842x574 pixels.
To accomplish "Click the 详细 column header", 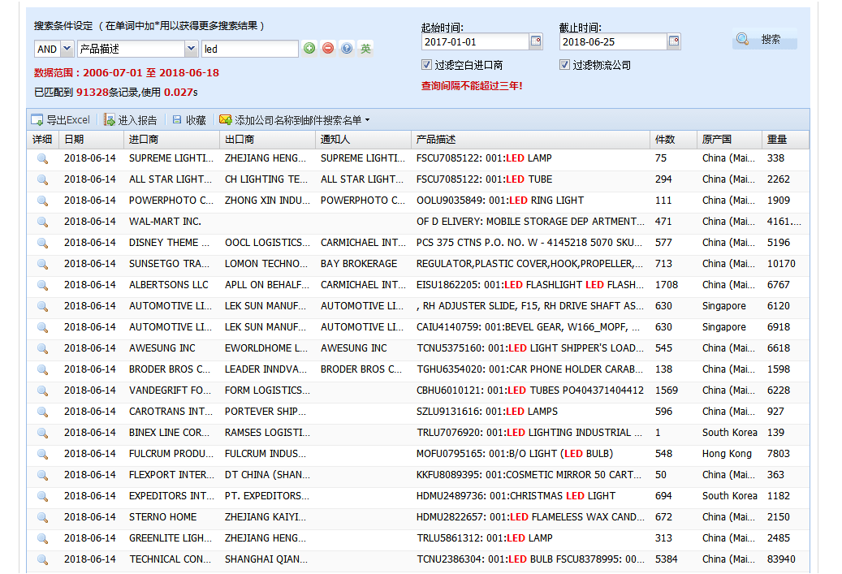I will [x=42, y=140].
